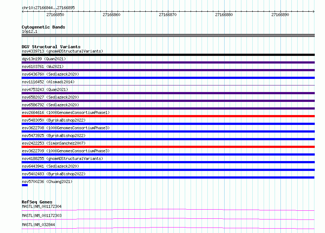Select the RefSeq Genes track title

pos(37,202)
